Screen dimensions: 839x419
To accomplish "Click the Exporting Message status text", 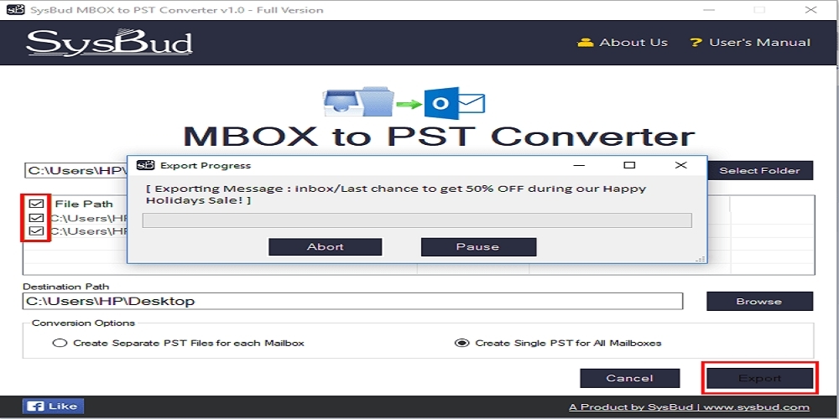I will pyautogui.click(x=396, y=194).
